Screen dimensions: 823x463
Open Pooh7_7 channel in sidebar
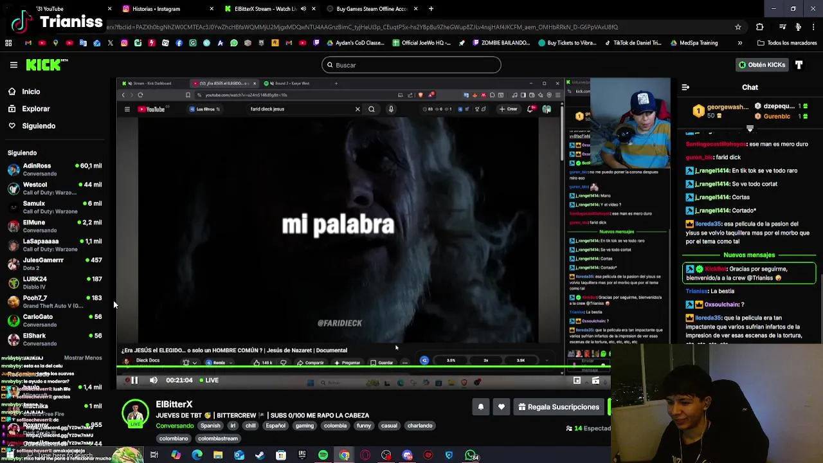tap(55, 302)
